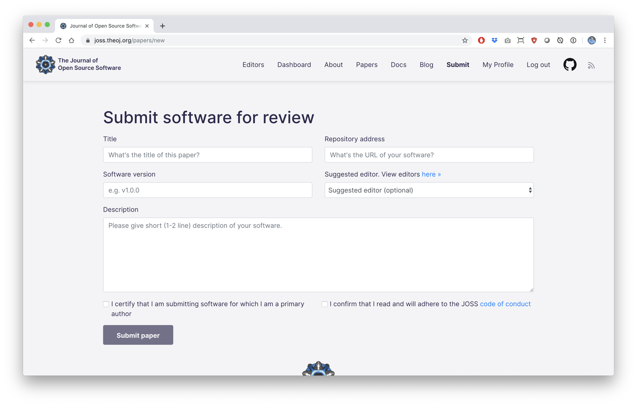Open the code of conduct link
637x406 pixels.
505,304
